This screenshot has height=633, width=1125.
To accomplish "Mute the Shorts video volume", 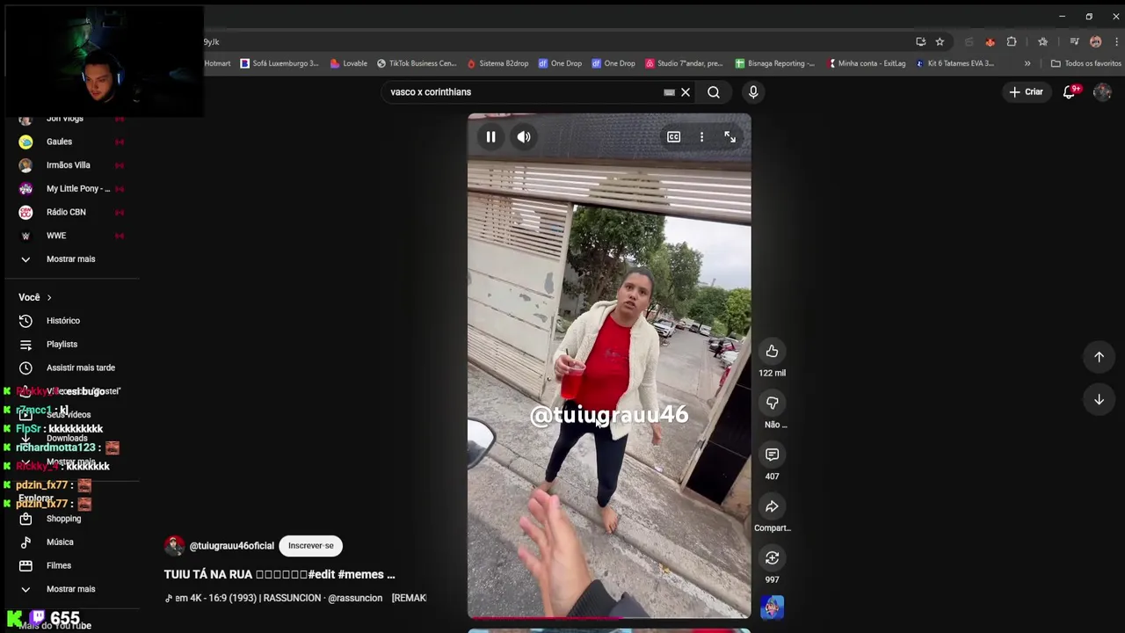I will tap(524, 137).
